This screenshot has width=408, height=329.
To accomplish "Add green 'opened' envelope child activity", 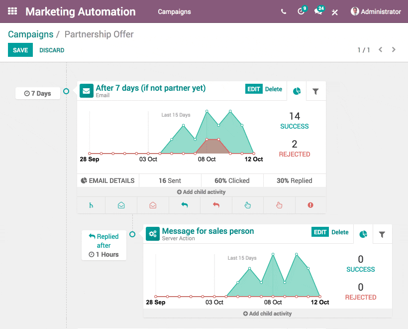I will [121, 205].
